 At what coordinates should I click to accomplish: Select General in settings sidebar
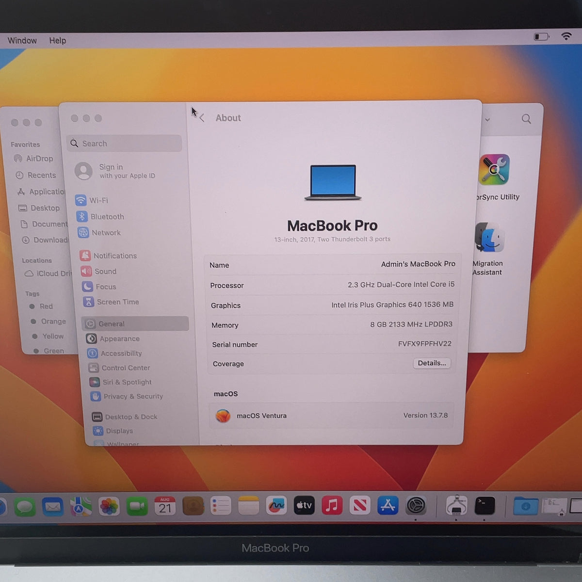135,323
